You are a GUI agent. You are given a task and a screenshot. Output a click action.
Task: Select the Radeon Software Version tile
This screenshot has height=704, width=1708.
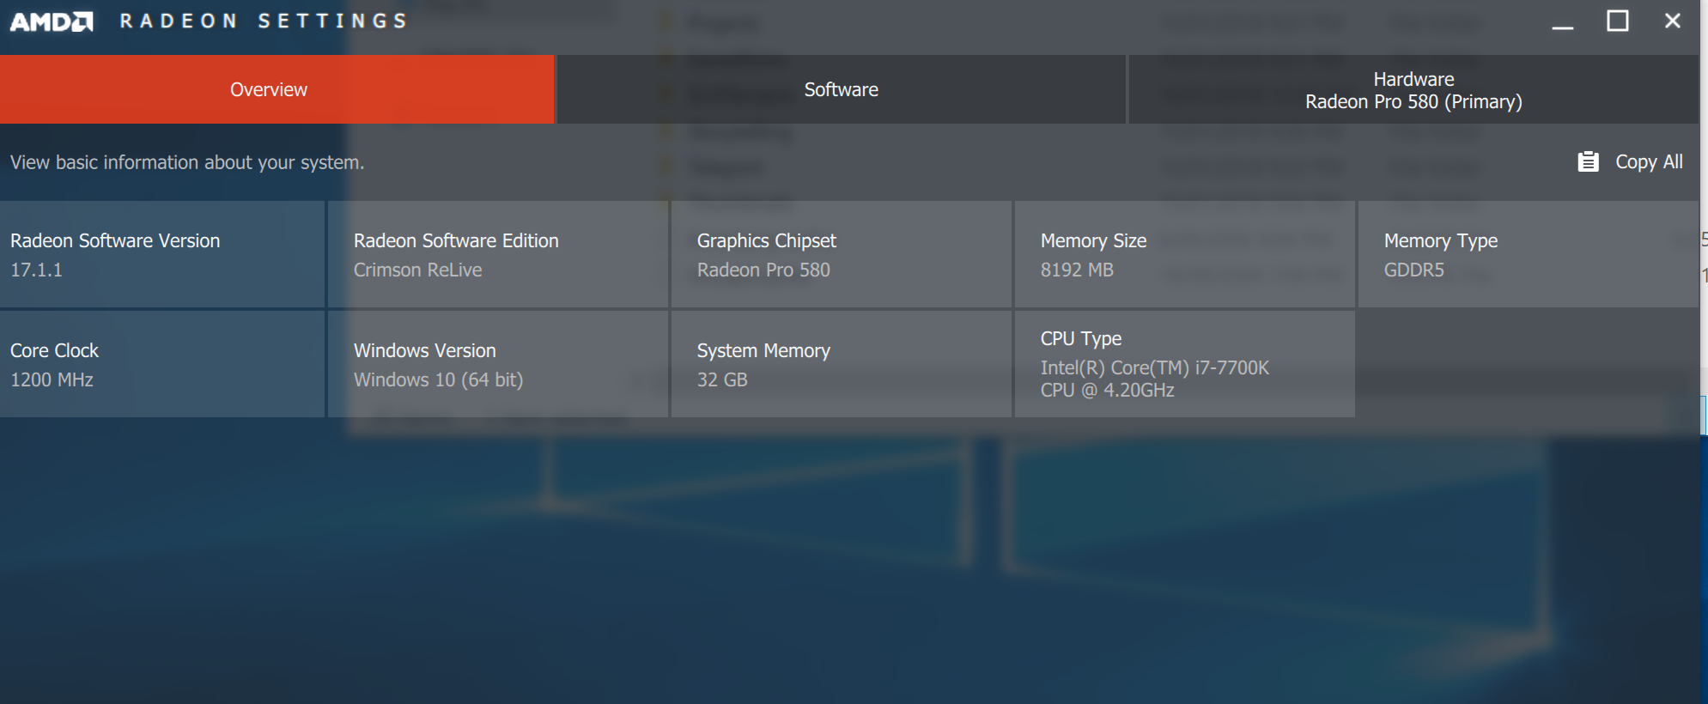tap(162, 254)
